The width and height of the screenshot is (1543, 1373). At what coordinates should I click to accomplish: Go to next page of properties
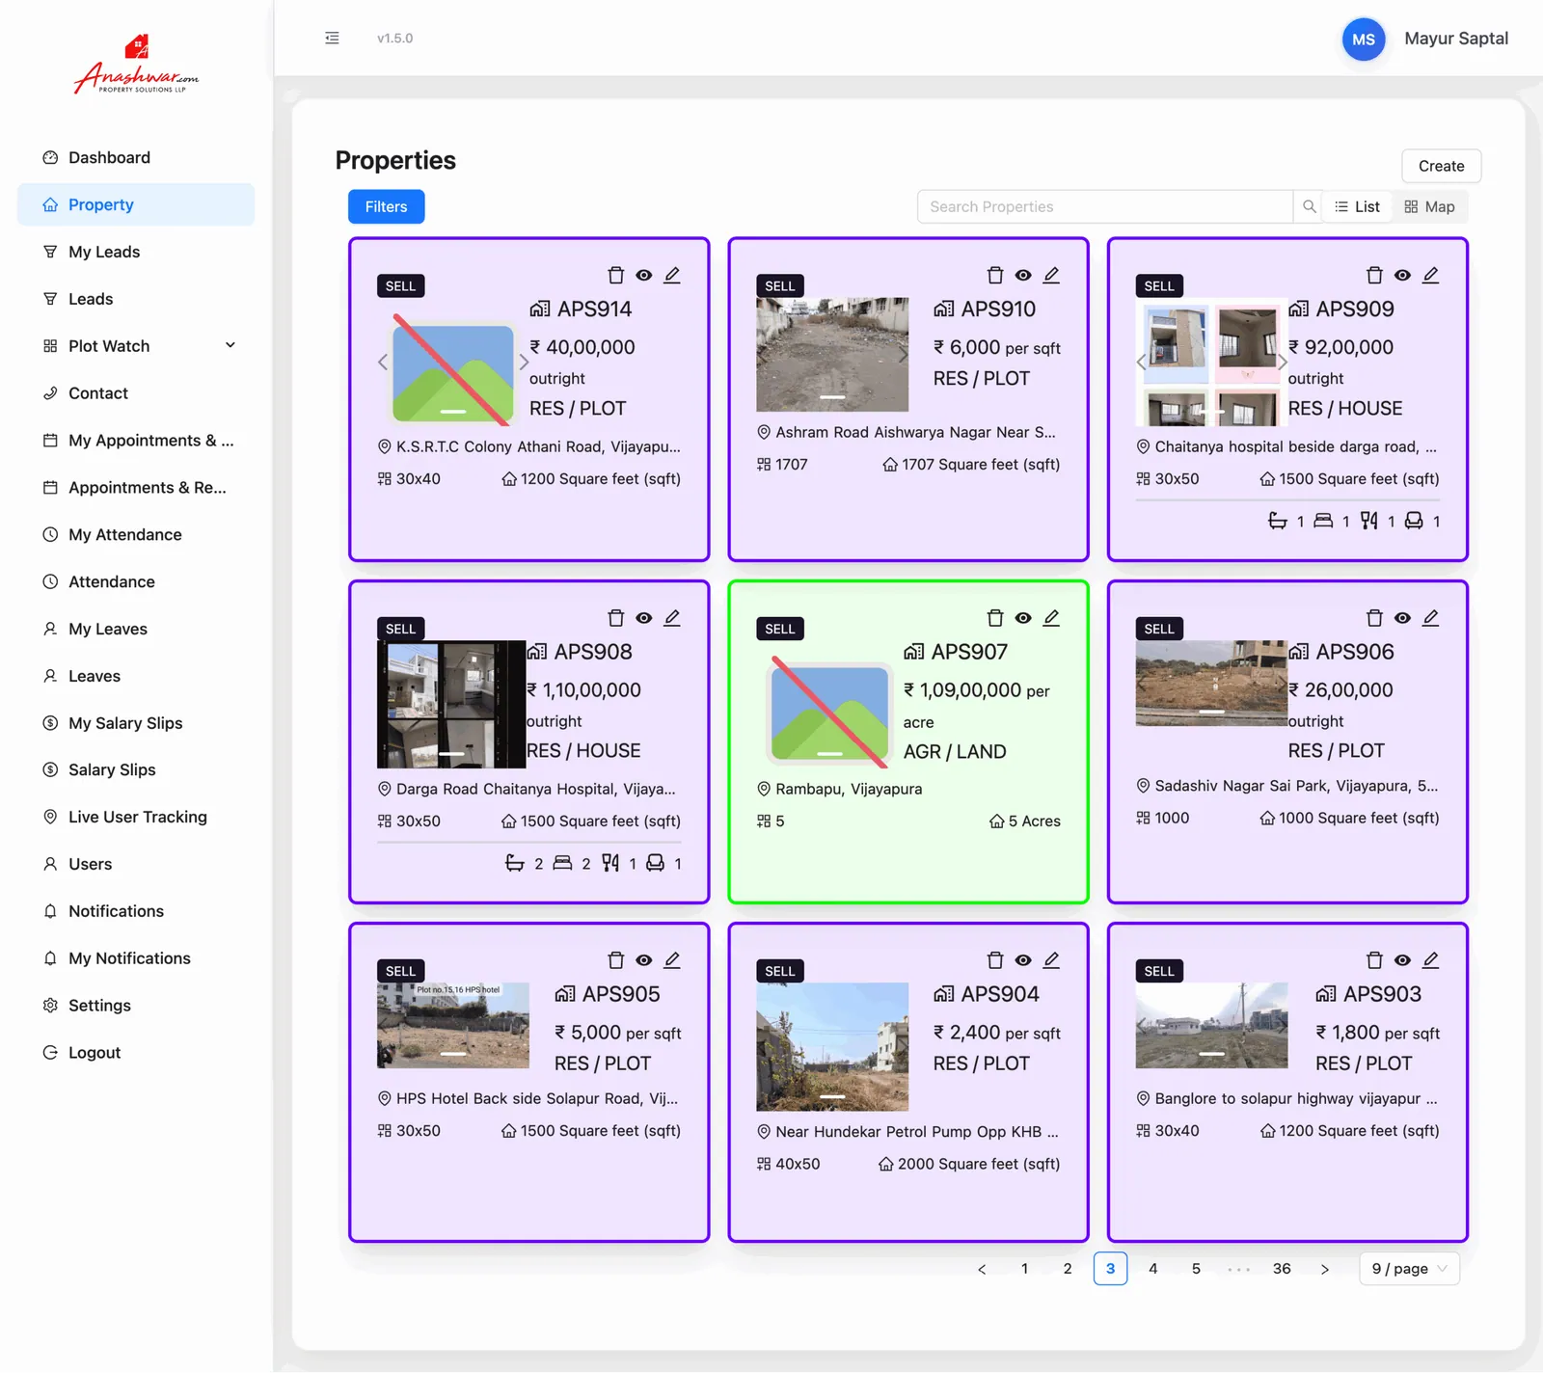tap(1325, 1269)
